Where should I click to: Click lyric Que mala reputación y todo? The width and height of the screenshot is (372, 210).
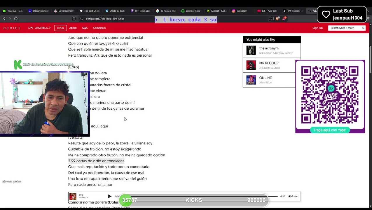tap(109, 167)
